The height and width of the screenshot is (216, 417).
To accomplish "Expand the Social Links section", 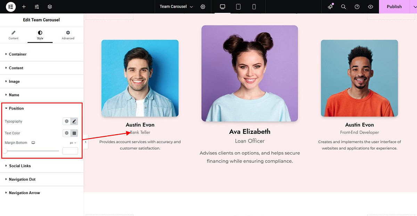I will (42, 166).
